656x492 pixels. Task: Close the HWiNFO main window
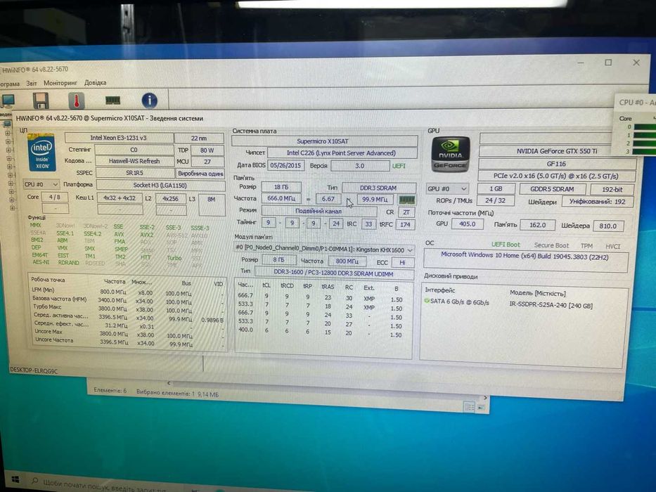click(636, 63)
